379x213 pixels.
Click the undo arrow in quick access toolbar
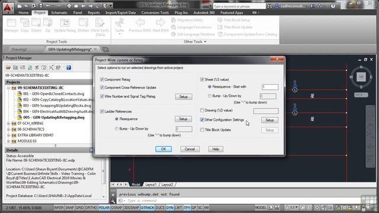point(48,6)
